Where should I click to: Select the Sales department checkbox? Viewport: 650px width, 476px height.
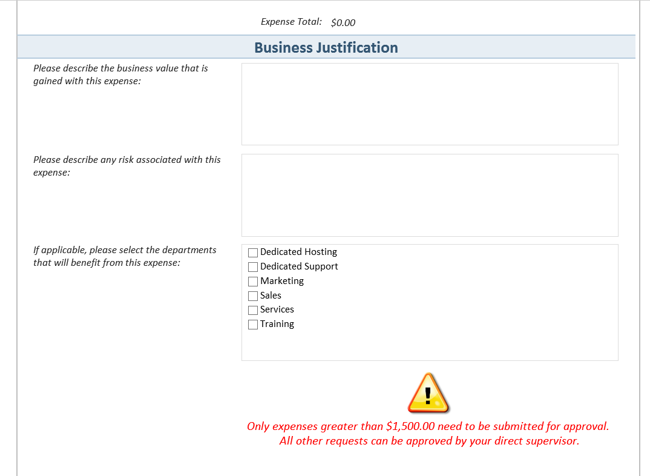point(253,296)
